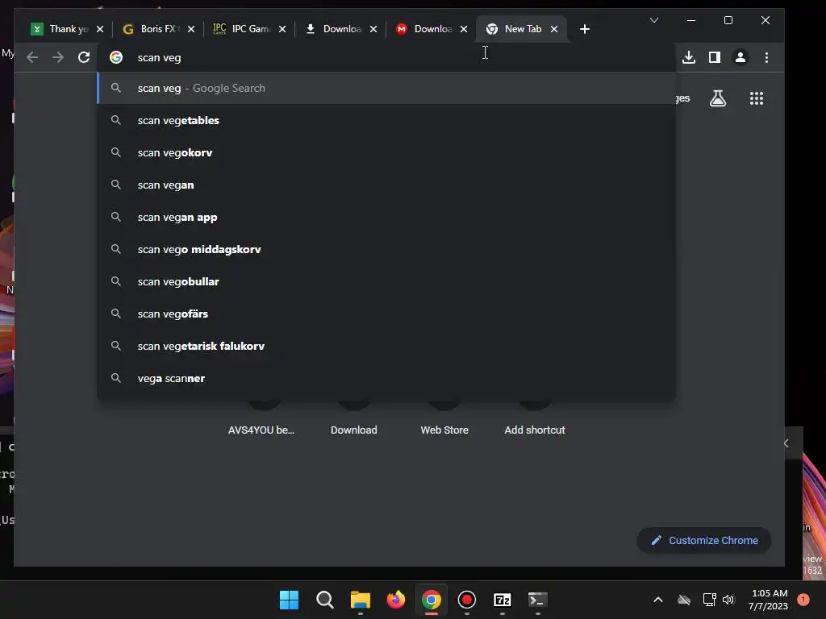The width and height of the screenshot is (826, 619).
Task: Toggle the Chrome side panel icon
Action: (x=715, y=57)
